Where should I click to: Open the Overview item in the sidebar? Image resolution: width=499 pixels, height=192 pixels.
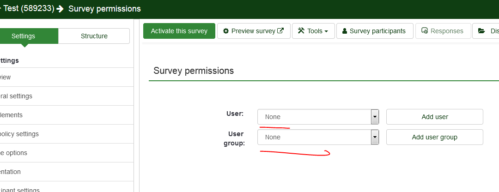click(x=6, y=77)
